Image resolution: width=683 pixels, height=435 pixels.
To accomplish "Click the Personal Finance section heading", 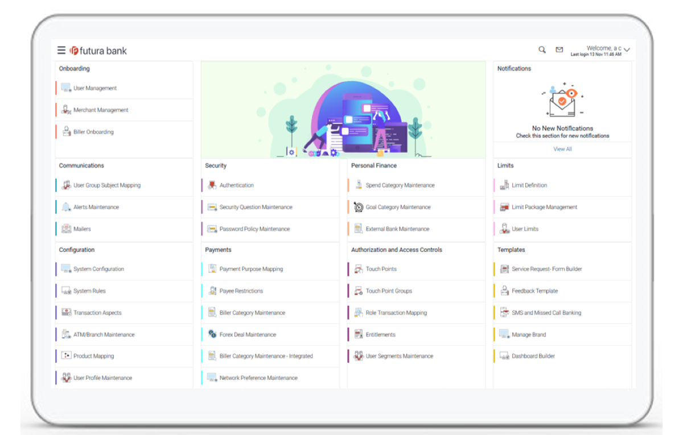I will pos(374,165).
